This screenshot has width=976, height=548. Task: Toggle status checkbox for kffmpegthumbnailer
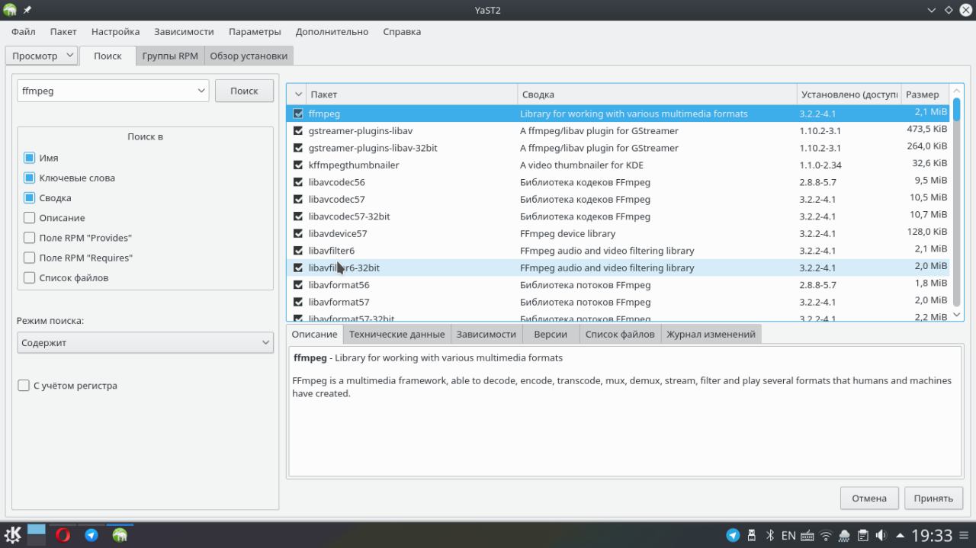tap(298, 165)
